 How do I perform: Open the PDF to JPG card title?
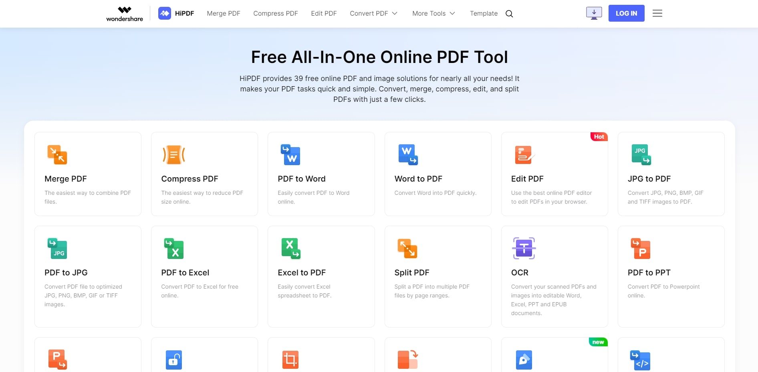[x=66, y=273]
